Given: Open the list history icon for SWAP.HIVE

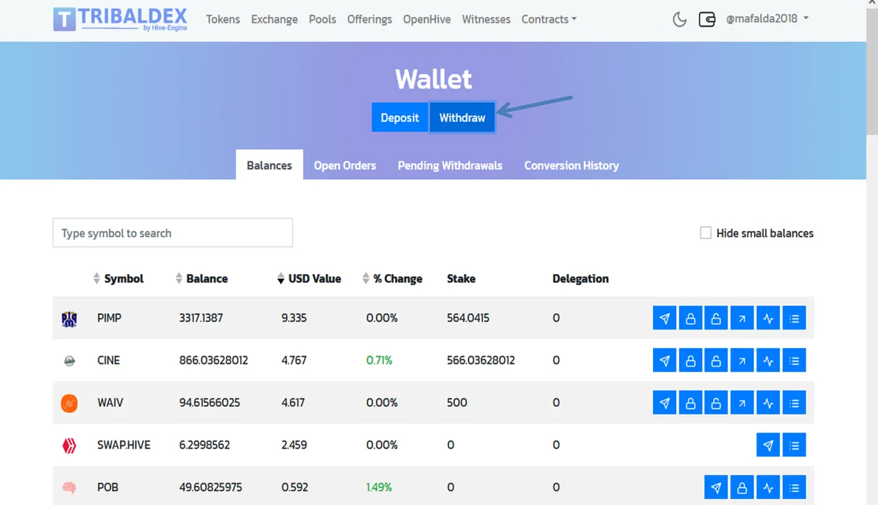Looking at the screenshot, I should point(794,445).
